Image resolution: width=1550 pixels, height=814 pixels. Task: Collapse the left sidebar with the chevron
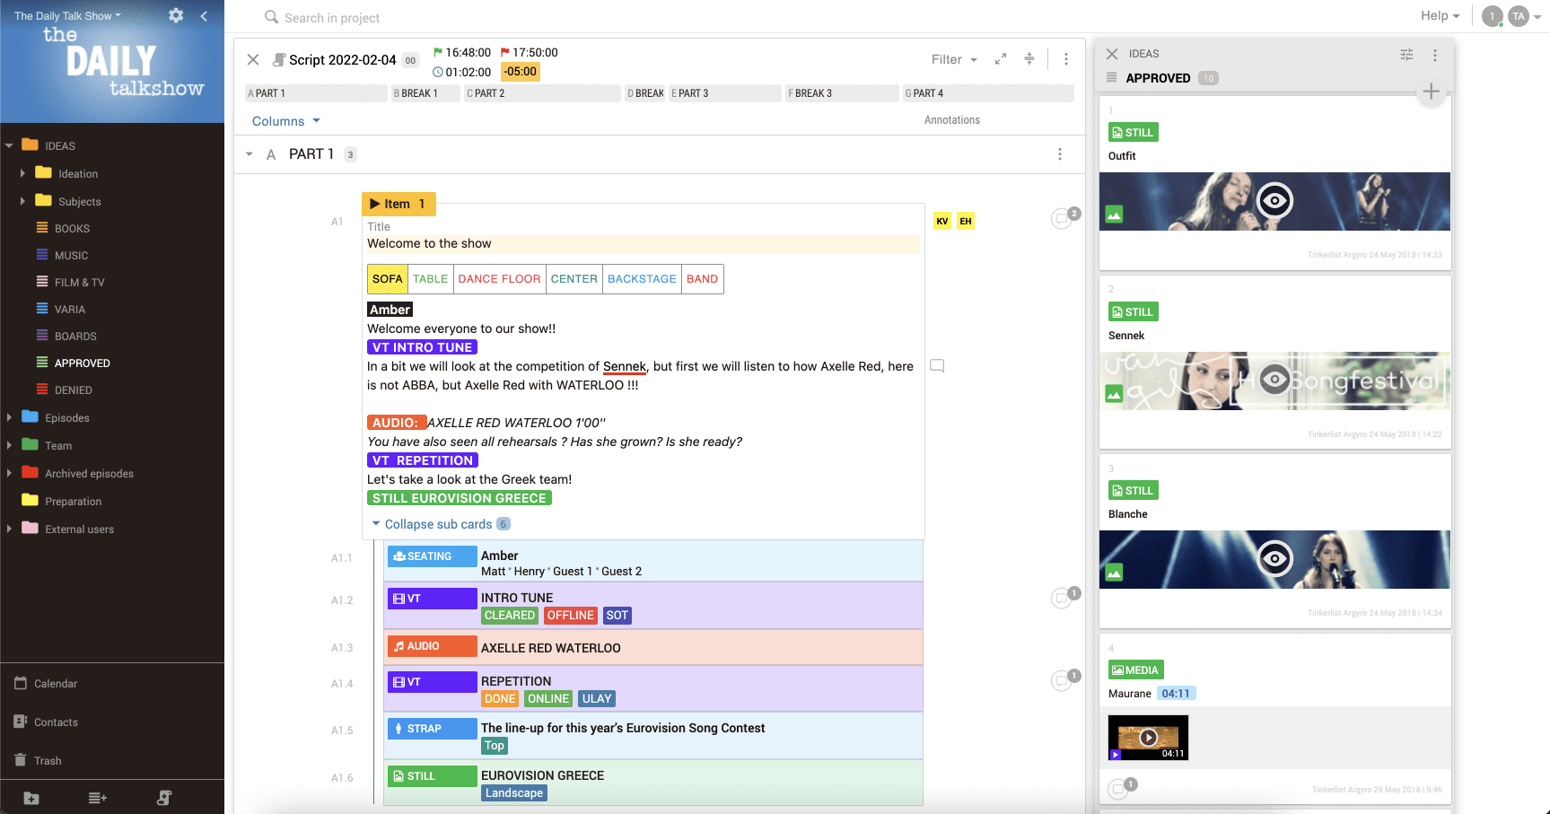click(x=204, y=15)
